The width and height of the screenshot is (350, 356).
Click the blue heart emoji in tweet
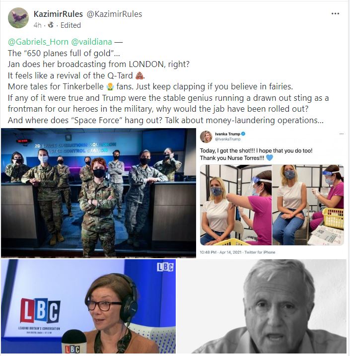[269, 157]
